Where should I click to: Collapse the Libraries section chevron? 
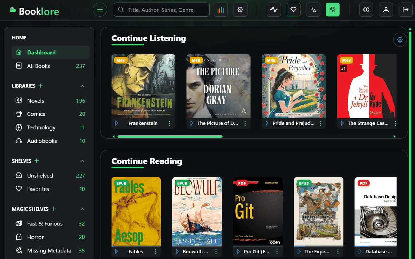click(82, 86)
